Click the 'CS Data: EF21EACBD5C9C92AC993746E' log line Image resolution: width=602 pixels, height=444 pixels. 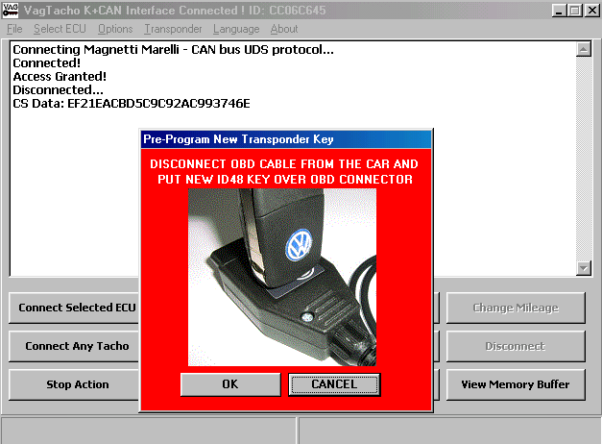tap(132, 104)
